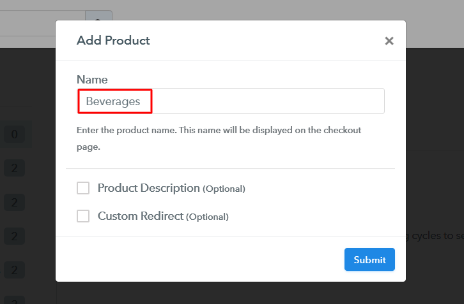
Task: Enable the Custom Redirect option
Action: pyautogui.click(x=83, y=216)
